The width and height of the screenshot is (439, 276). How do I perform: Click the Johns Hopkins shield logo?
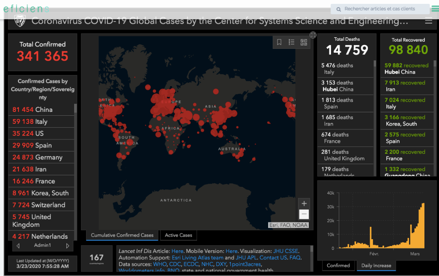20,21
